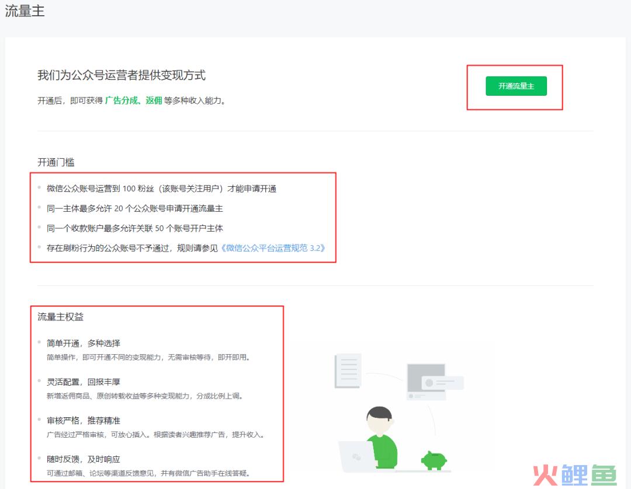This screenshot has height=489, width=631.
Task: Click the line 同一主体最多允许 20 个公众账号
Action: [x=135, y=208]
